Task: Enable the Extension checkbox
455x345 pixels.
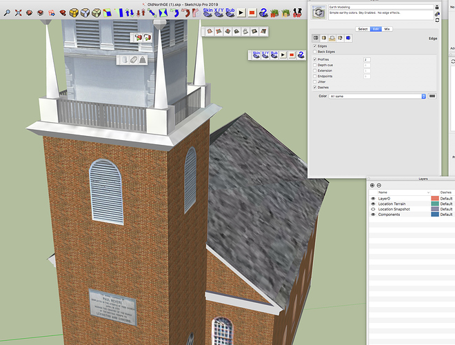Action: click(315, 70)
